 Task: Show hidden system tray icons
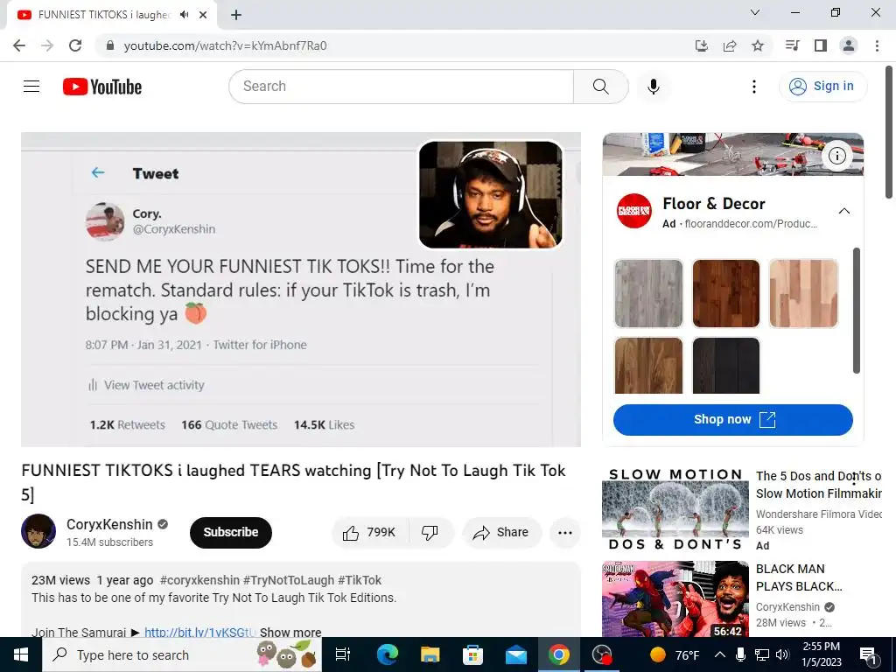720,654
